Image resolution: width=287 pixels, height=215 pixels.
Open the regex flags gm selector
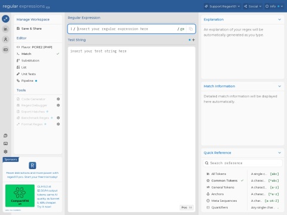point(181,29)
